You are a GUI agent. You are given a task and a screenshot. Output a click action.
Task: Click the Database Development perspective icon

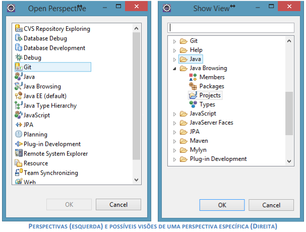point(19,47)
